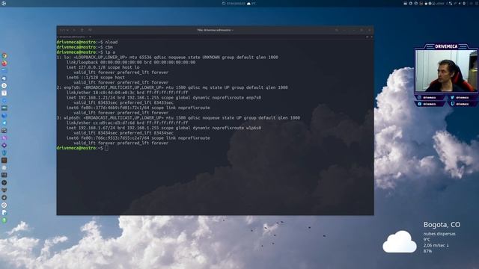Viewport: 479px width, 269px height.
Task: Click the '2: enp7s0:' interface line
Action: 172,87
